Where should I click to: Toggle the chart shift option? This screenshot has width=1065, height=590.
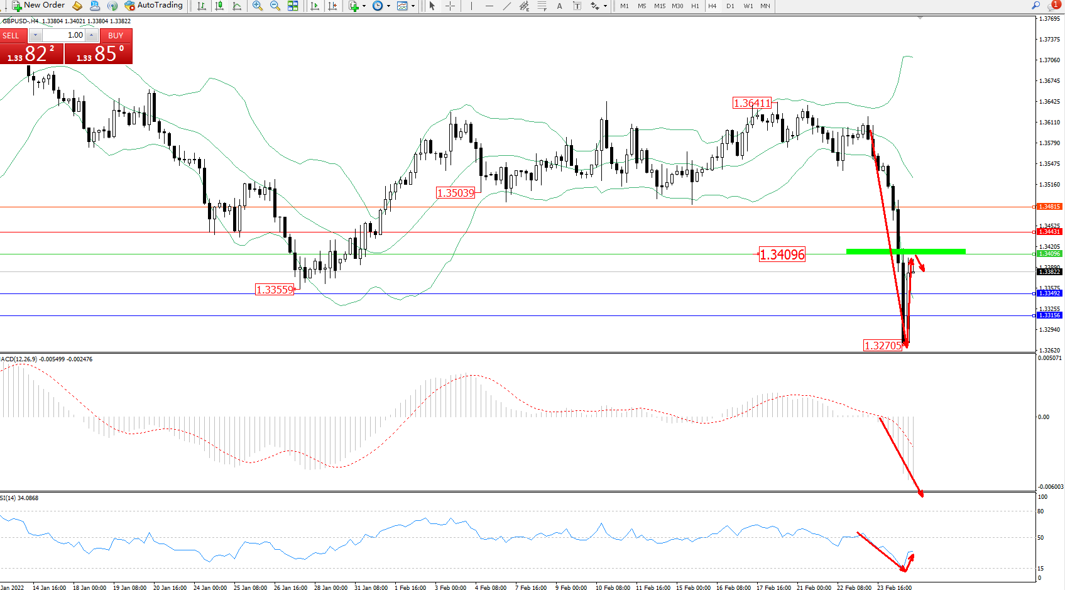(332, 6)
